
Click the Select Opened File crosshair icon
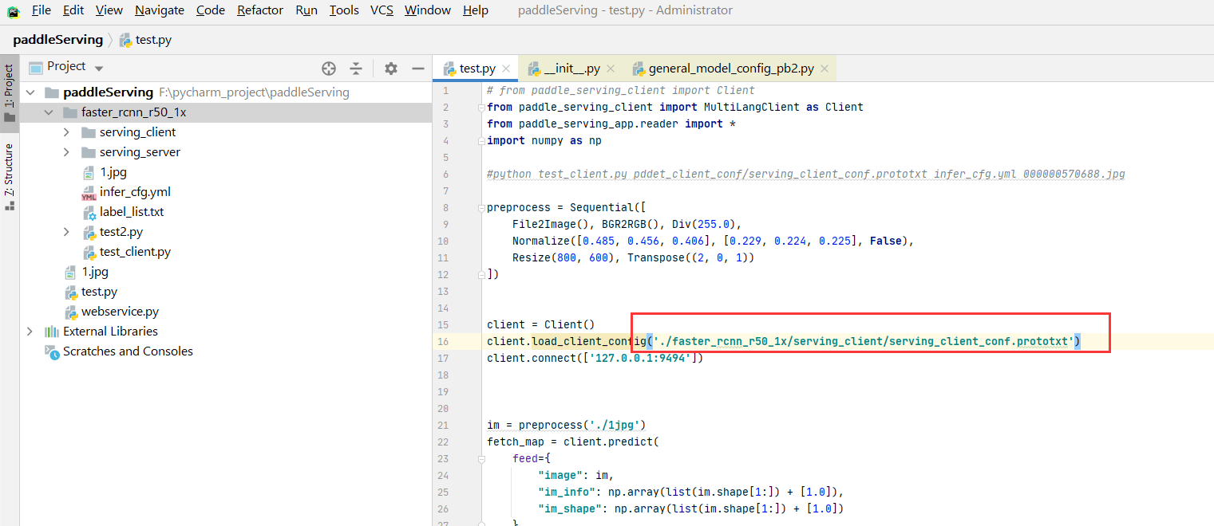(x=328, y=69)
